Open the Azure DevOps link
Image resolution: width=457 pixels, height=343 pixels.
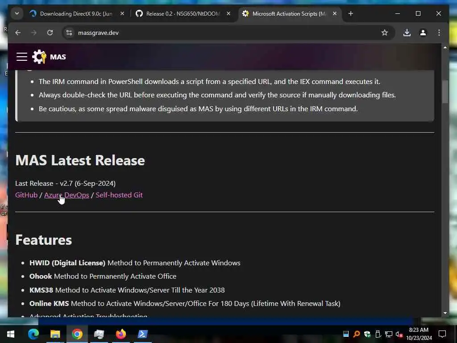(66, 195)
